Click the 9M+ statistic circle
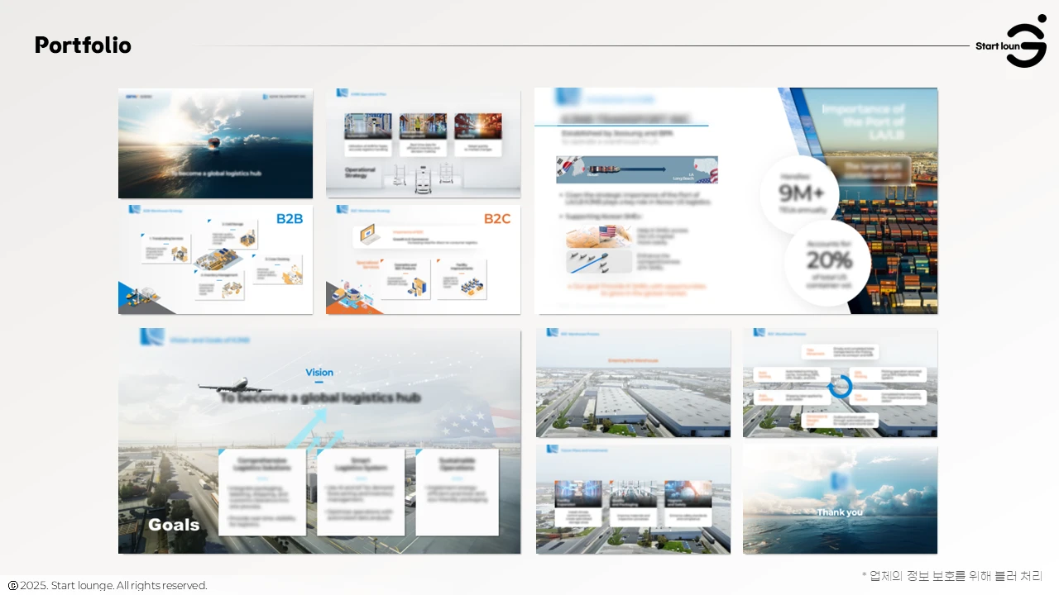Viewport: 1059px width, 595px height. (799, 194)
